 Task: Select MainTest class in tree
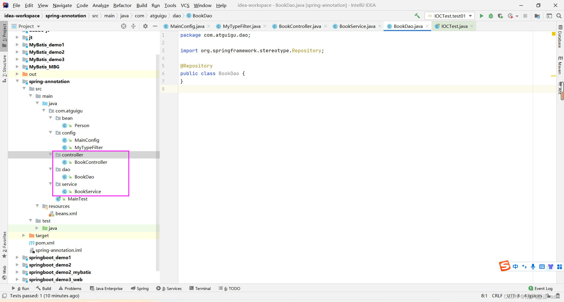(78, 199)
